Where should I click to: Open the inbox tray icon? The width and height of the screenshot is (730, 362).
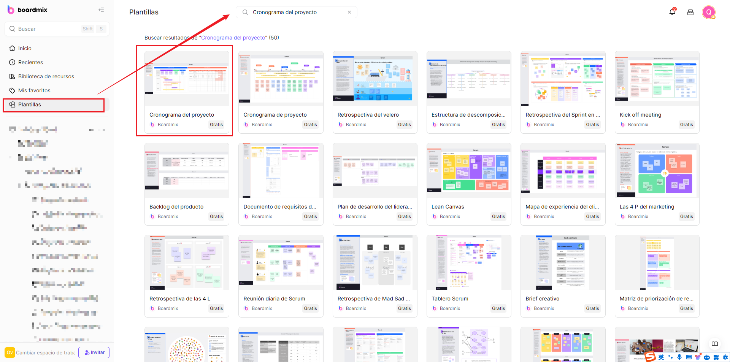click(x=690, y=13)
